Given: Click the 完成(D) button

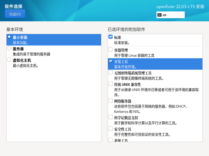Looking at the screenshot, I should click(x=15, y=14).
